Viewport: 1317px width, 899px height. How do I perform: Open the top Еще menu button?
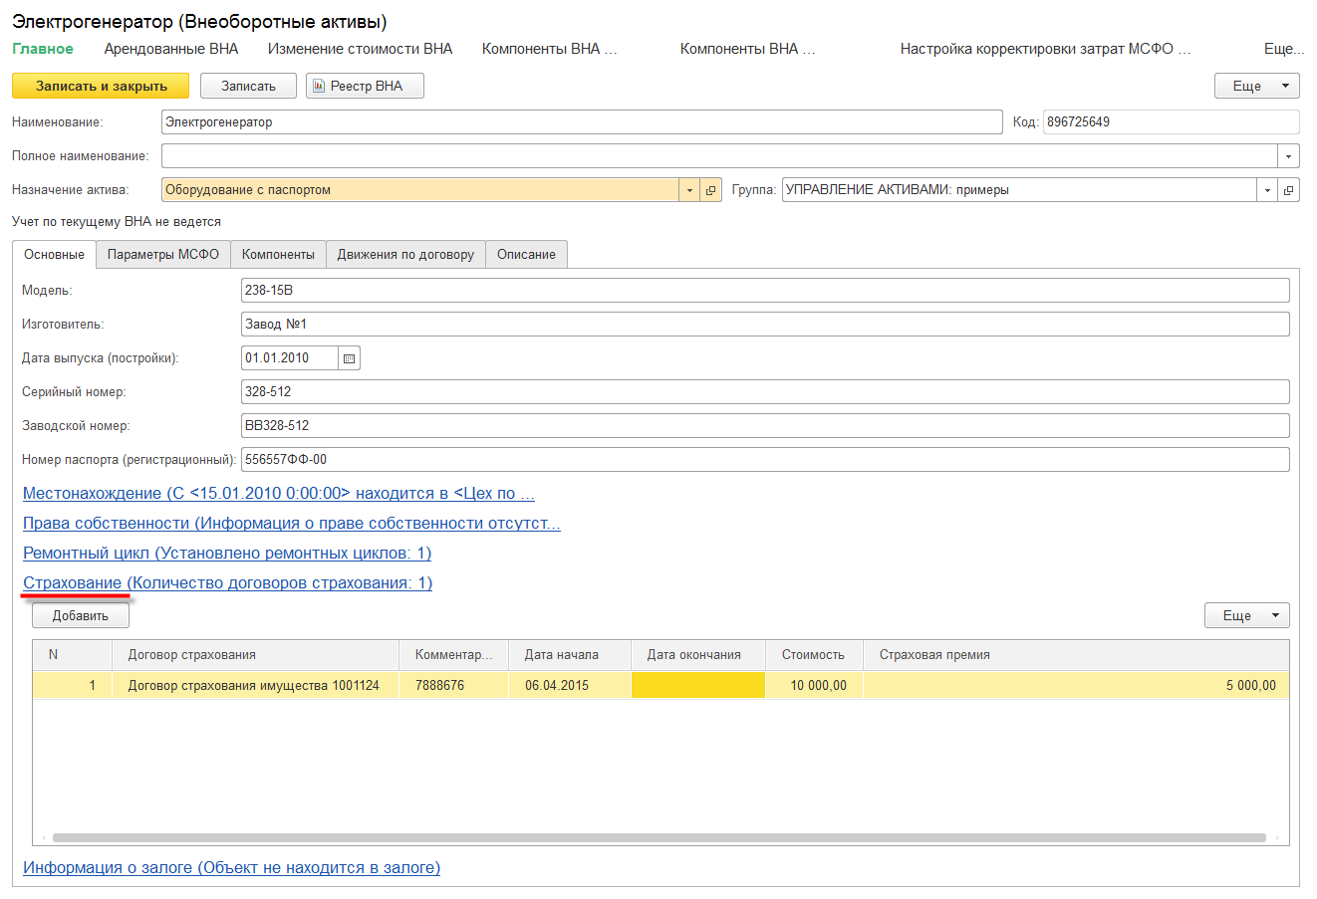click(1256, 87)
